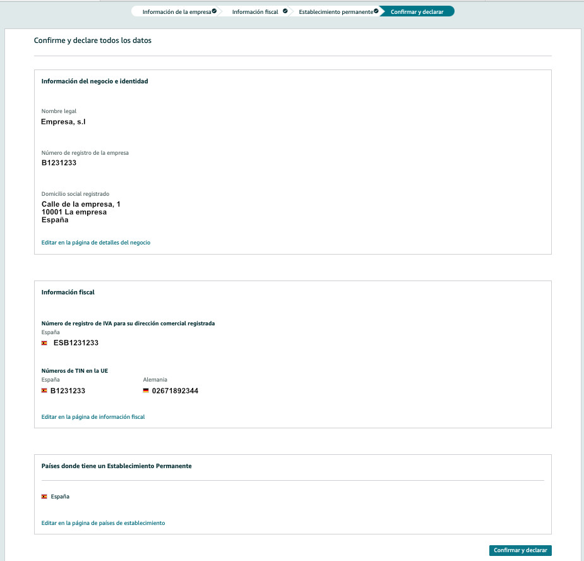This screenshot has height=561, width=584.
Task: Click the Spanish TIN value B1231233 under Números de TIN
Action: pos(68,391)
